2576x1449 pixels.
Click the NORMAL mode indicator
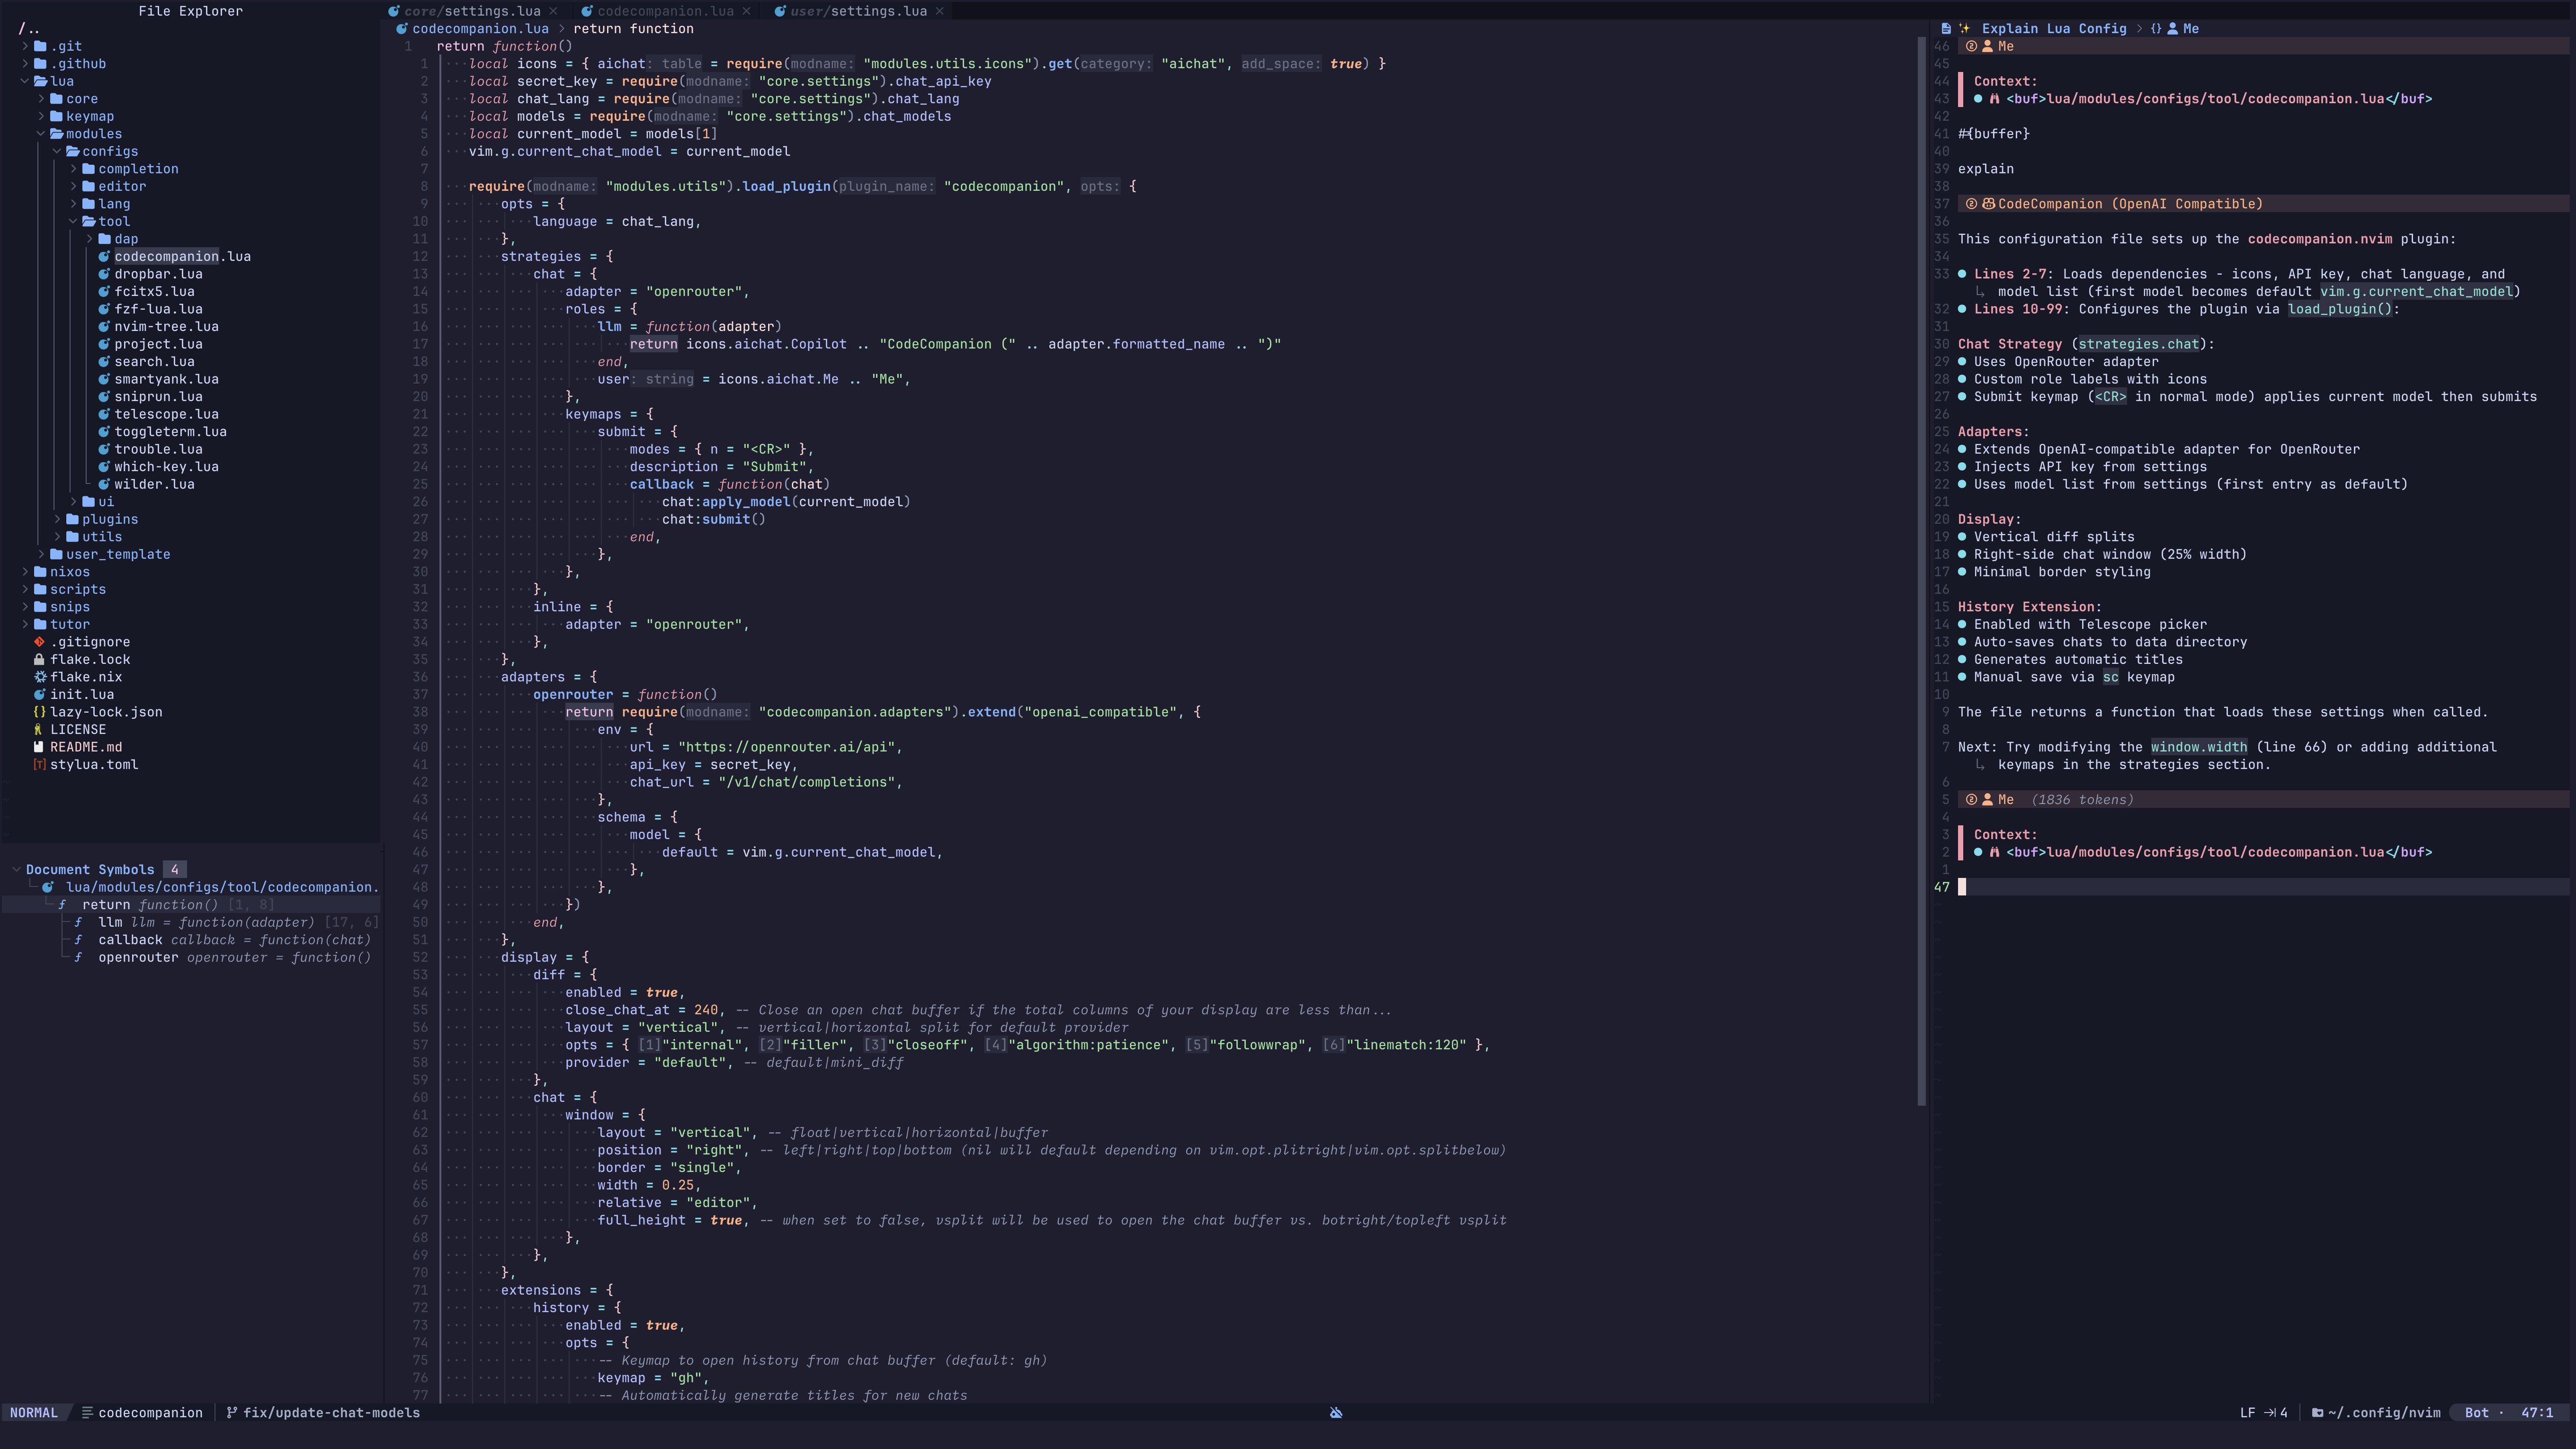[34, 1413]
